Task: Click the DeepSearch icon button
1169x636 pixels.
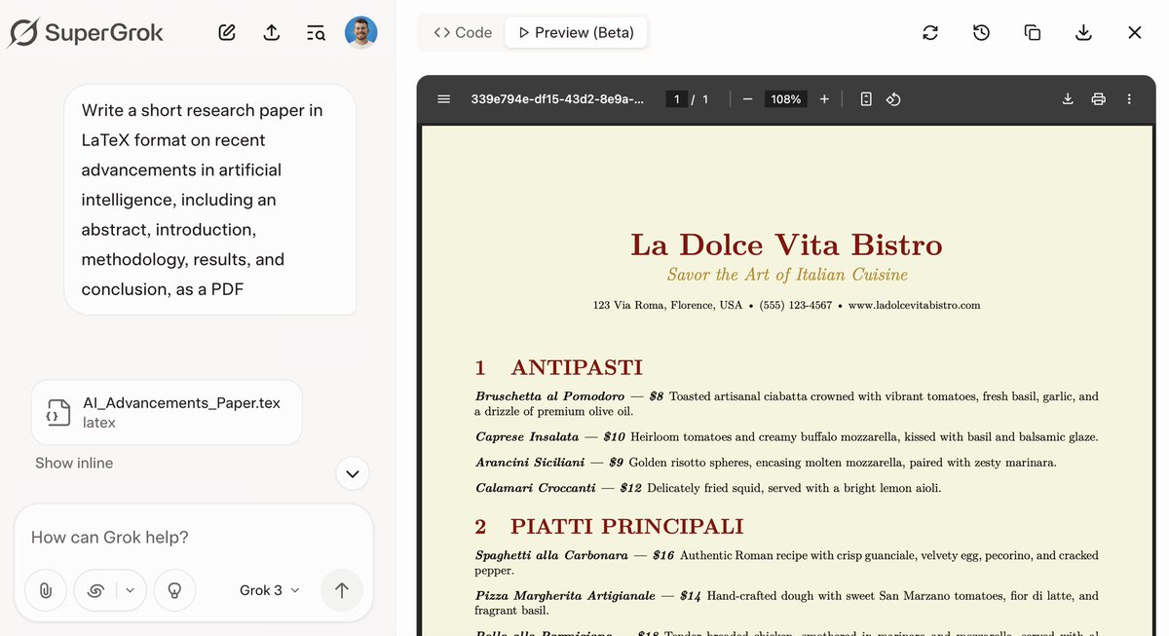Action: point(95,590)
